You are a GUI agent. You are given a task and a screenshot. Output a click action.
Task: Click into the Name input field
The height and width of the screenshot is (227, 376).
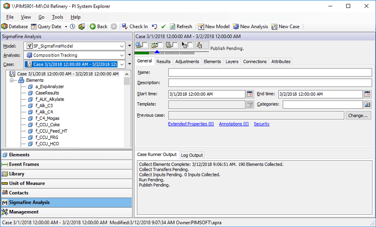(270, 72)
